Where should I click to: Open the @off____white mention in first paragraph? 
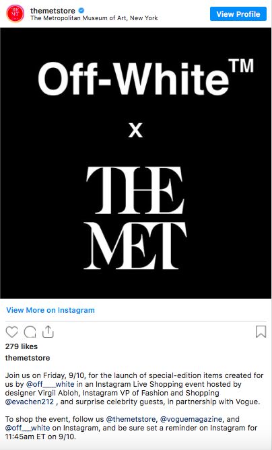pyautogui.click(x=50, y=384)
